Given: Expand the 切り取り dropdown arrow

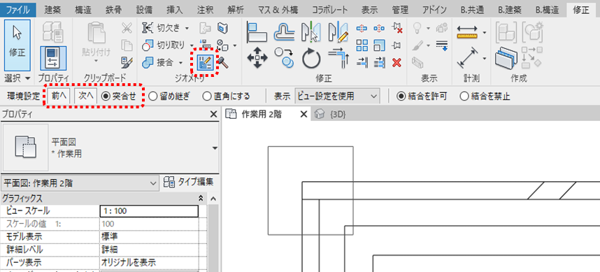Looking at the screenshot, I should pos(192,45).
